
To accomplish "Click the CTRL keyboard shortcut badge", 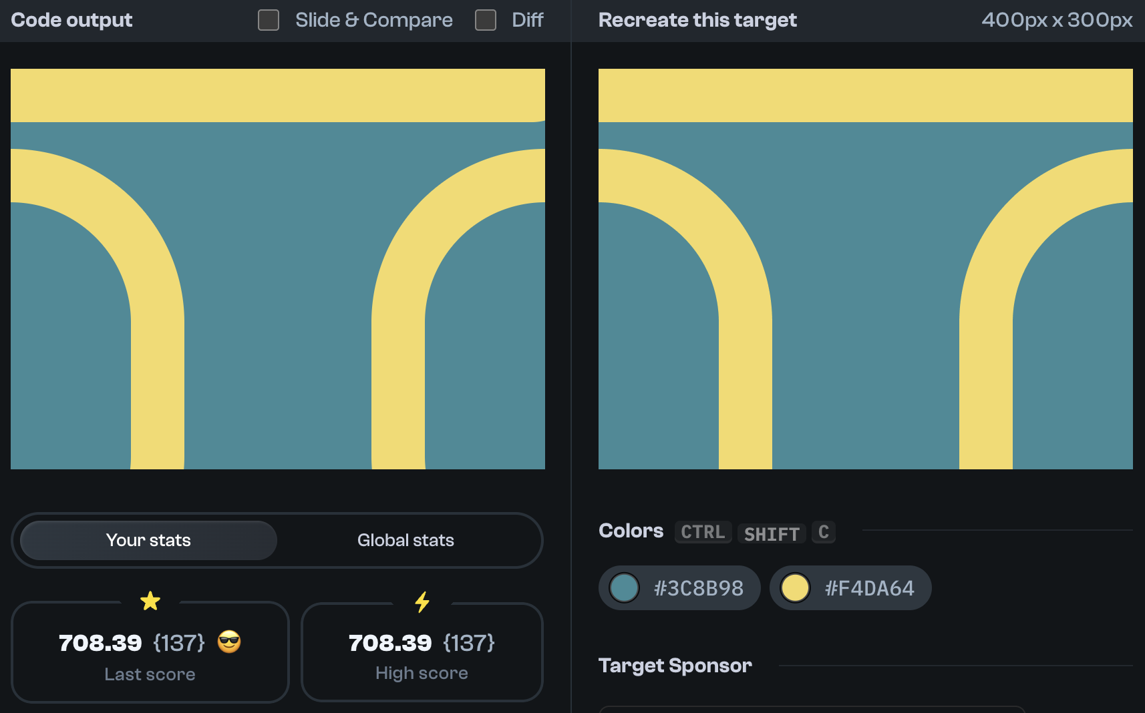I will [x=702, y=532].
